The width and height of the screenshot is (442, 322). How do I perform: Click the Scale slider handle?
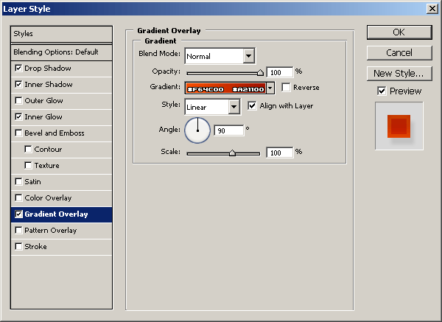click(232, 153)
